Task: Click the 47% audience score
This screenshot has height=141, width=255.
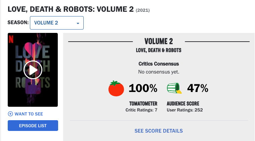Action: [x=198, y=88]
